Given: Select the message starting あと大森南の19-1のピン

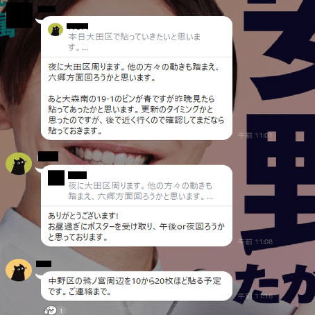Looking at the screenshot, I should coord(136,114).
